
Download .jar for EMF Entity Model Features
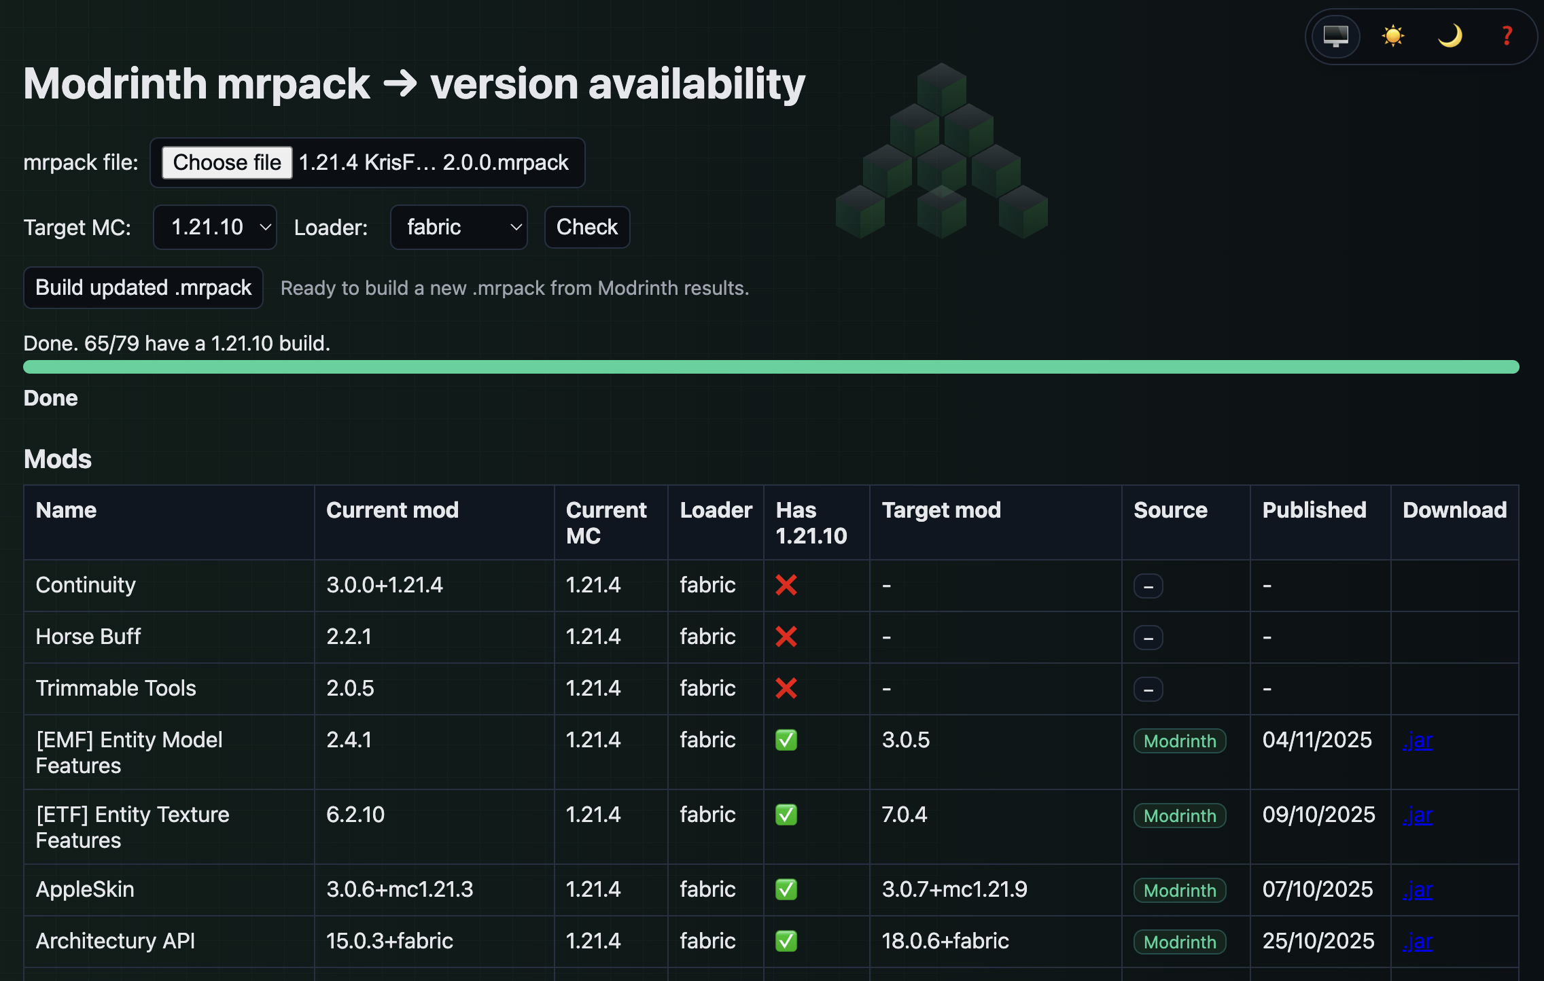point(1417,741)
